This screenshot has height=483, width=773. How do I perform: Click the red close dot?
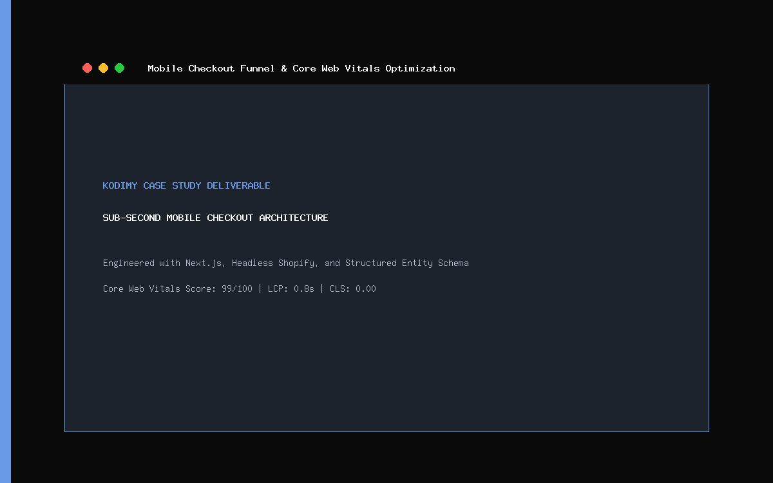[88, 68]
